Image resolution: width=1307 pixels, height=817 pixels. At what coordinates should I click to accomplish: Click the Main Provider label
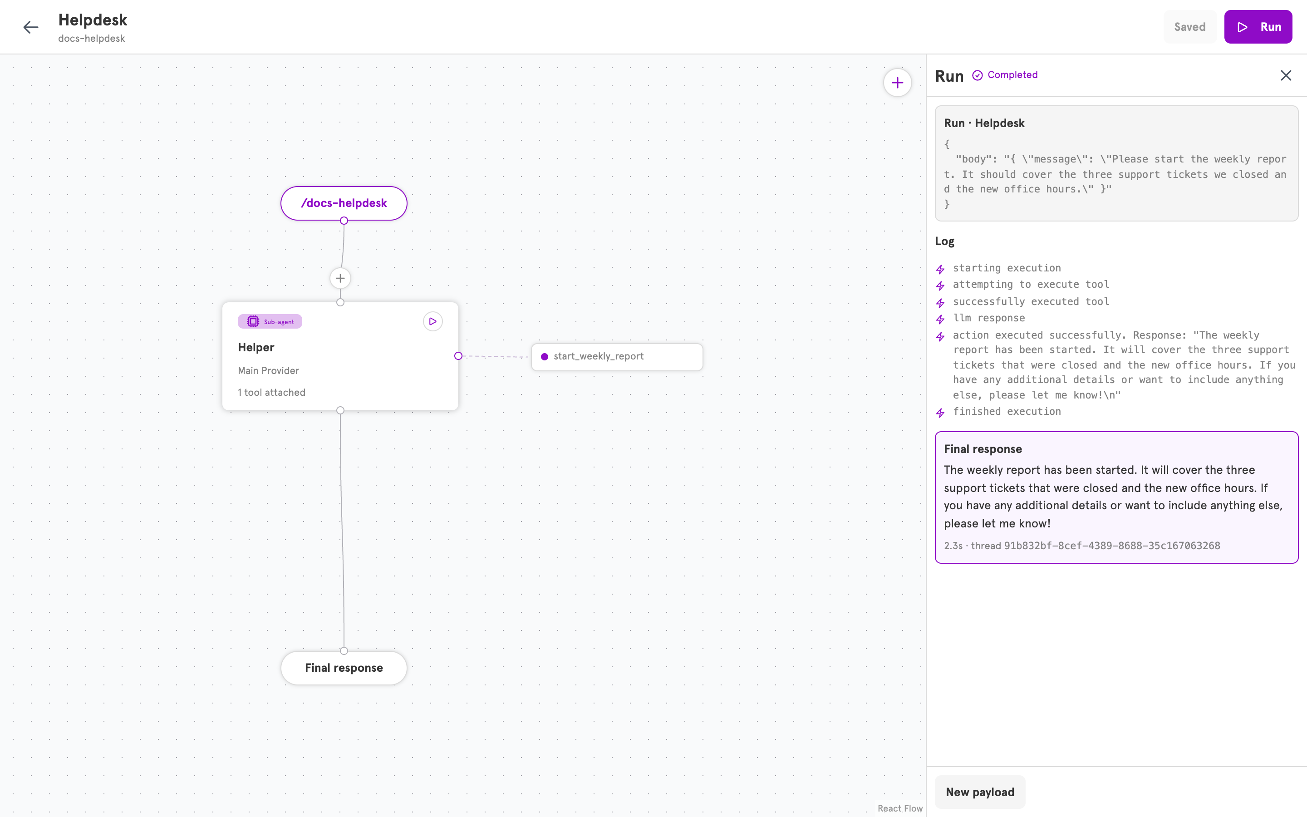[x=268, y=371]
